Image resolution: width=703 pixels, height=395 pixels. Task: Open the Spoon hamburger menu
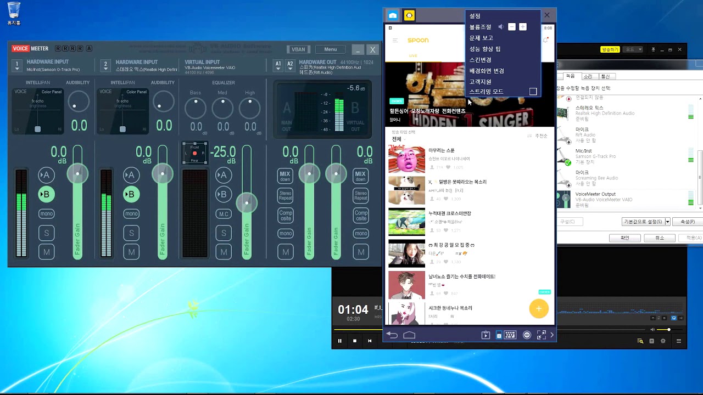click(x=395, y=41)
